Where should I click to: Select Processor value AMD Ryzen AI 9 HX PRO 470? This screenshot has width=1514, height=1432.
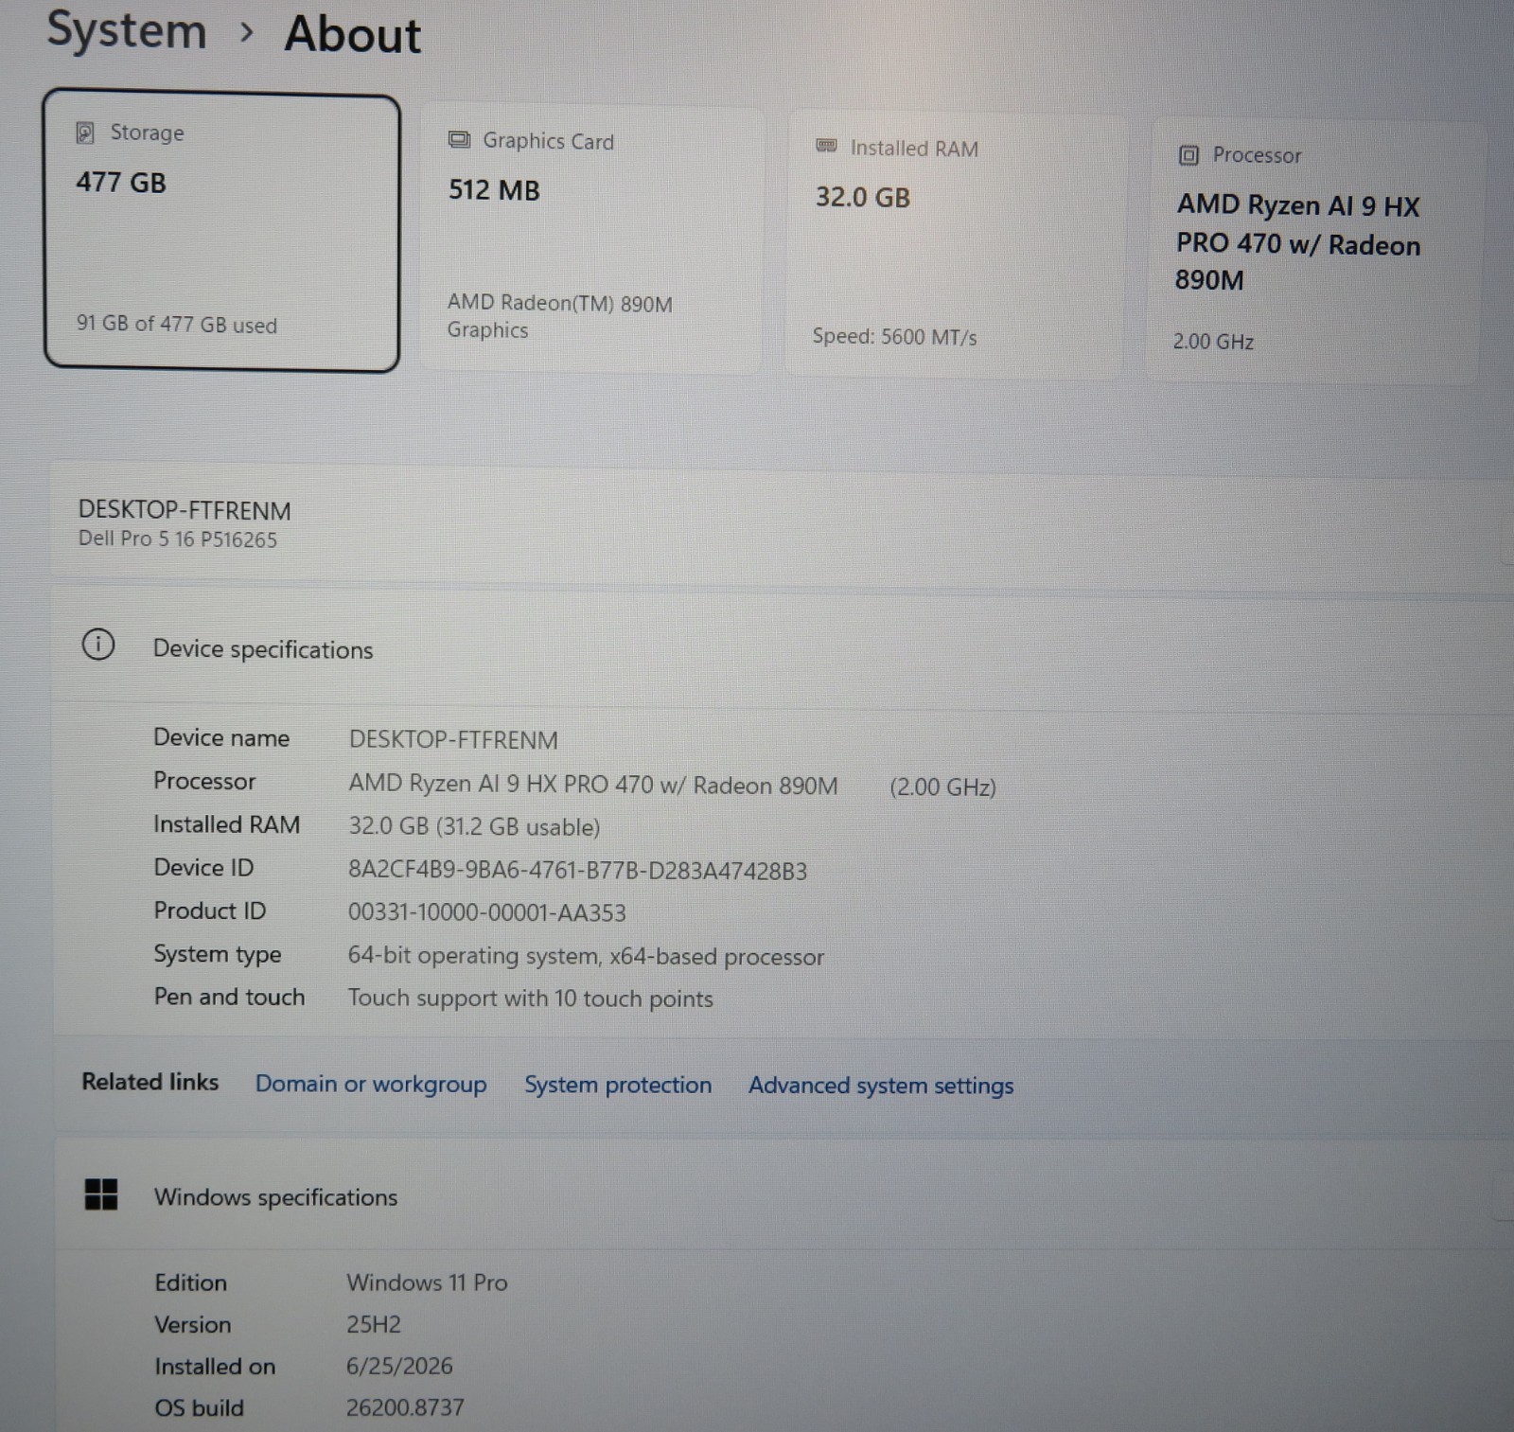point(593,785)
